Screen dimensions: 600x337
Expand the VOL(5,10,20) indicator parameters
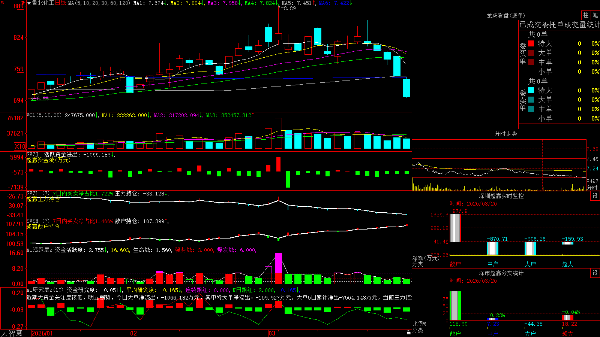coord(44,115)
